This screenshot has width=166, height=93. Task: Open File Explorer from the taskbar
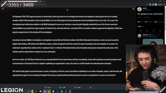pyautogui.click(x=40, y=91)
